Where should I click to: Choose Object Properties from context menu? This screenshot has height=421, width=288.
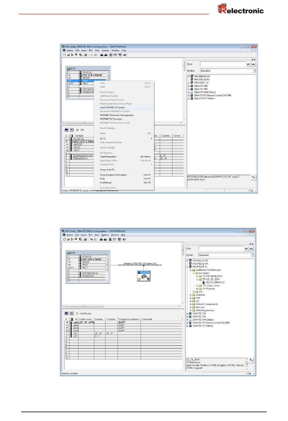[x=124, y=157]
